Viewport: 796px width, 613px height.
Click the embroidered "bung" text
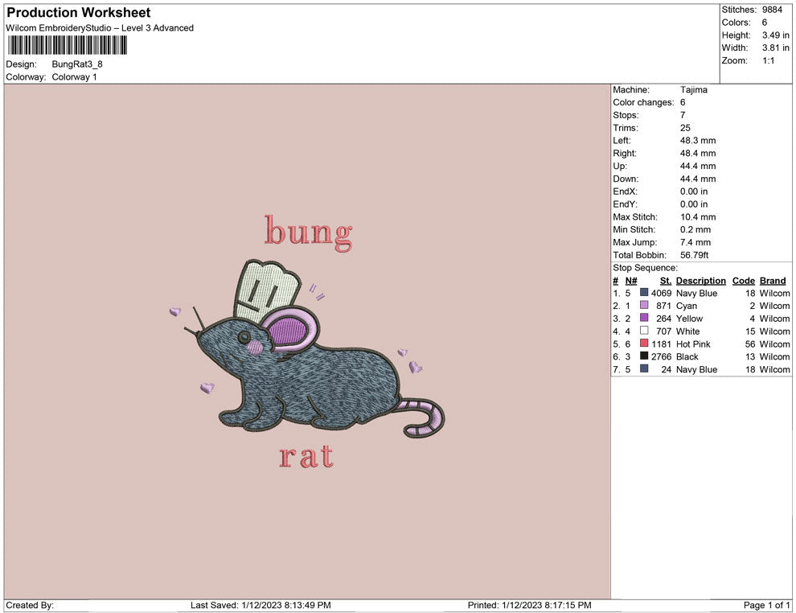(x=309, y=232)
